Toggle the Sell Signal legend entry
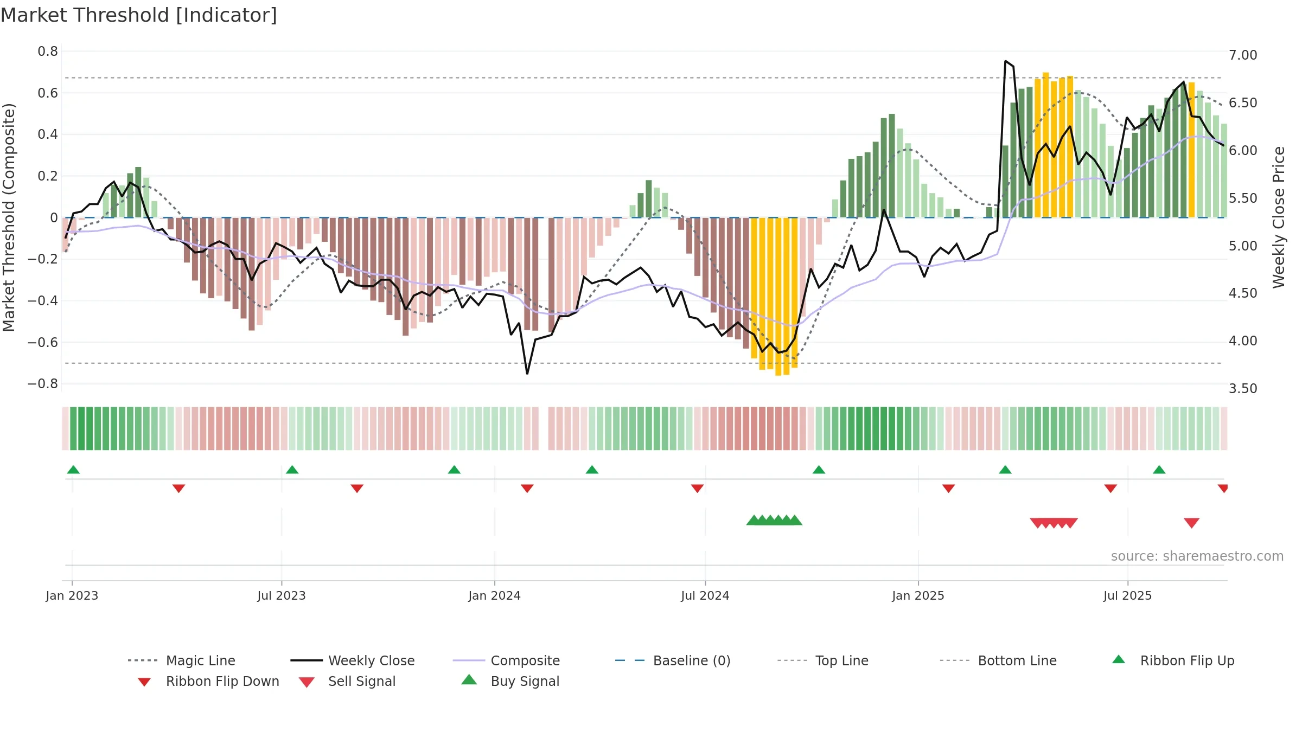 tap(347, 681)
